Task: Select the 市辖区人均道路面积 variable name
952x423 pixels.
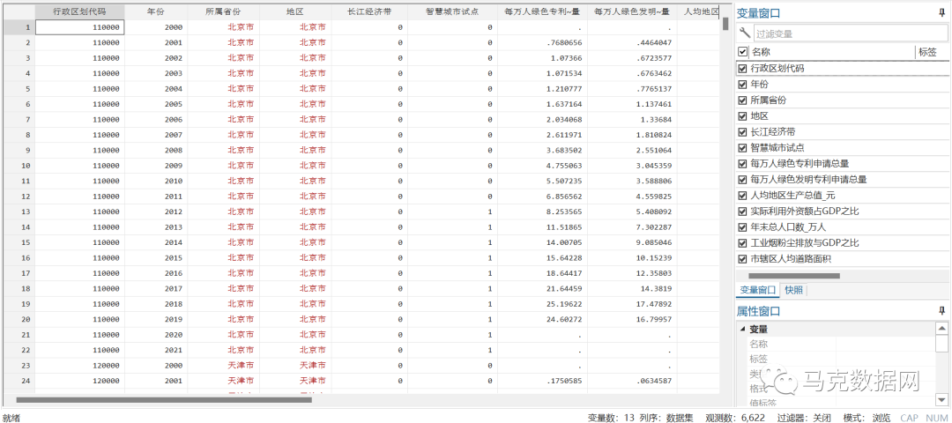Action: 791,258
